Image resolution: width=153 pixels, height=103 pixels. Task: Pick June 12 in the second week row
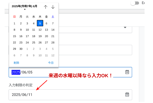coord(40,30)
